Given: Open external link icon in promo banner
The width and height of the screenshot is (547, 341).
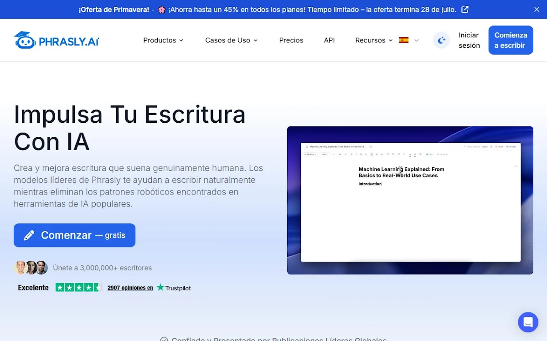Looking at the screenshot, I should pos(465,10).
